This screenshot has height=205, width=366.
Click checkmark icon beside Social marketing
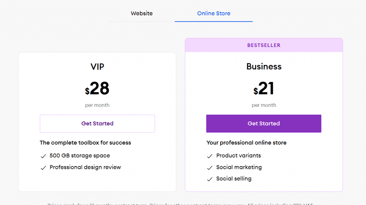click(210, 167)
